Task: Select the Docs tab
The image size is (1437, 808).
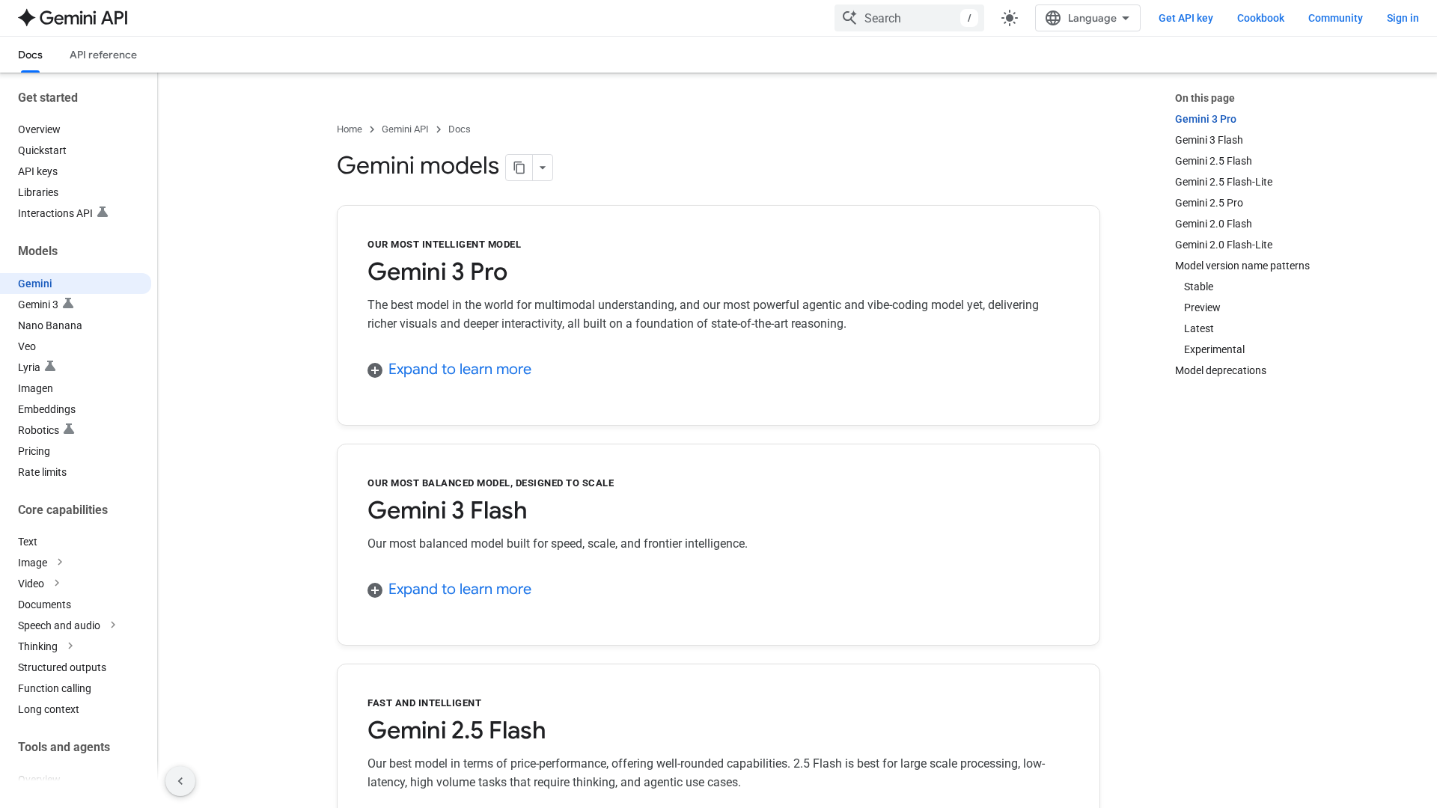Action: 30,55
